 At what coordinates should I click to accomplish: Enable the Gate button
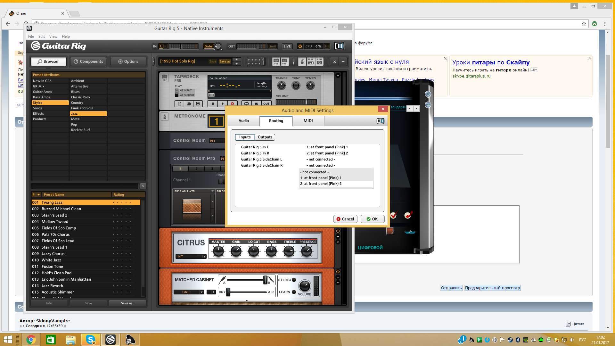tap(208, 46)
